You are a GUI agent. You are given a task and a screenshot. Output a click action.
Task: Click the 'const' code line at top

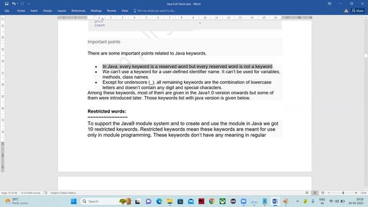pos(99,25)
